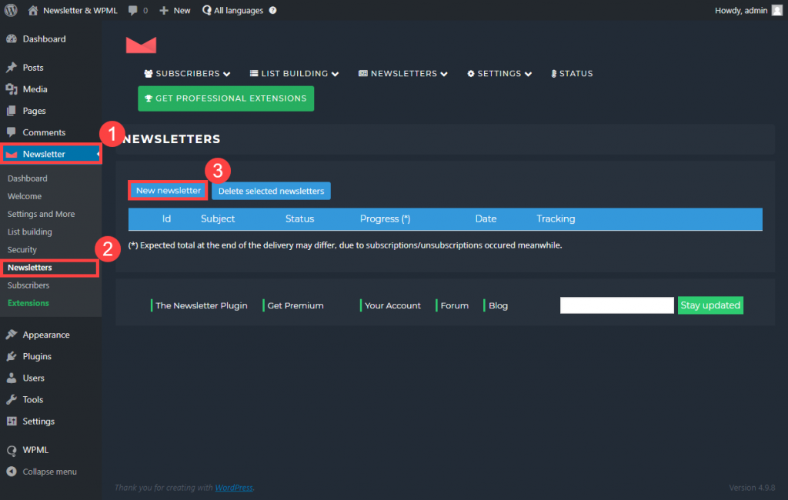
Task: Focus the email field beside Stay updated
Action: click(616, 305)
